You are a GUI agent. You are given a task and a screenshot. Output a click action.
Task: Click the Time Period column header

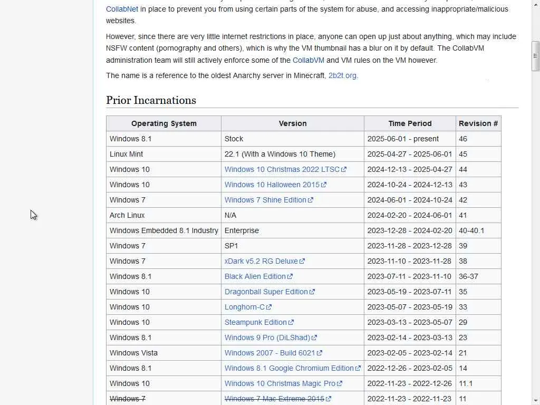coord(410,123)
